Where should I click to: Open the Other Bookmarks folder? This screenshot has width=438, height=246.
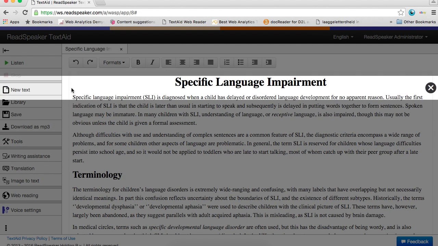click(x=416, y=22)
